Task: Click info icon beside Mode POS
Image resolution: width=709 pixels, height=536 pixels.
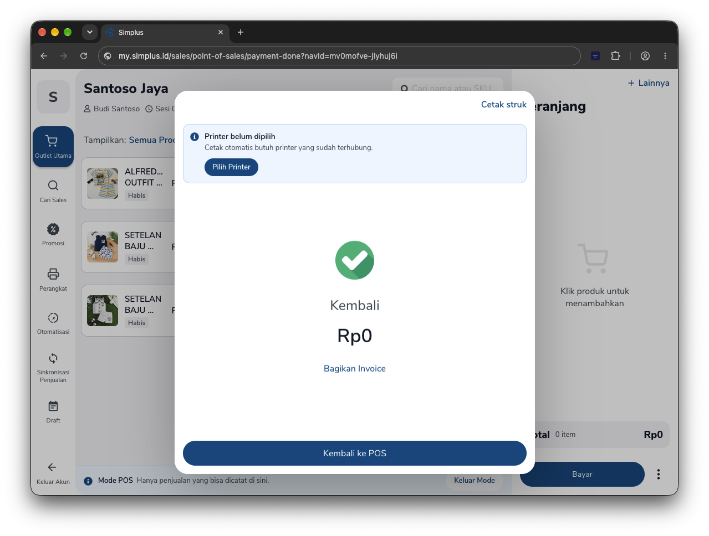Action: pos(88,481)
